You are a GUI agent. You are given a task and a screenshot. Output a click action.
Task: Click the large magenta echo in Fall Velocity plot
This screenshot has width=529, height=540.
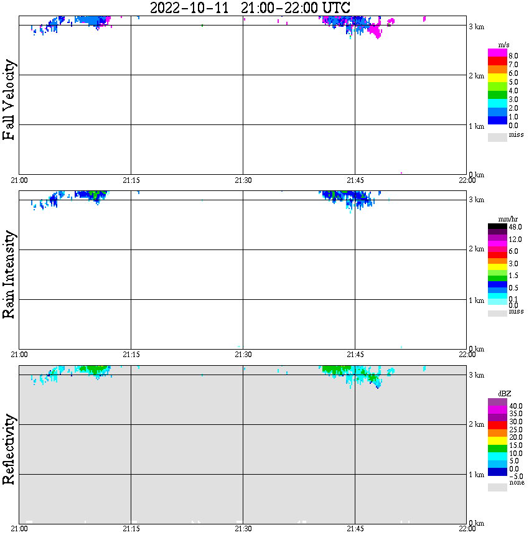375,29
